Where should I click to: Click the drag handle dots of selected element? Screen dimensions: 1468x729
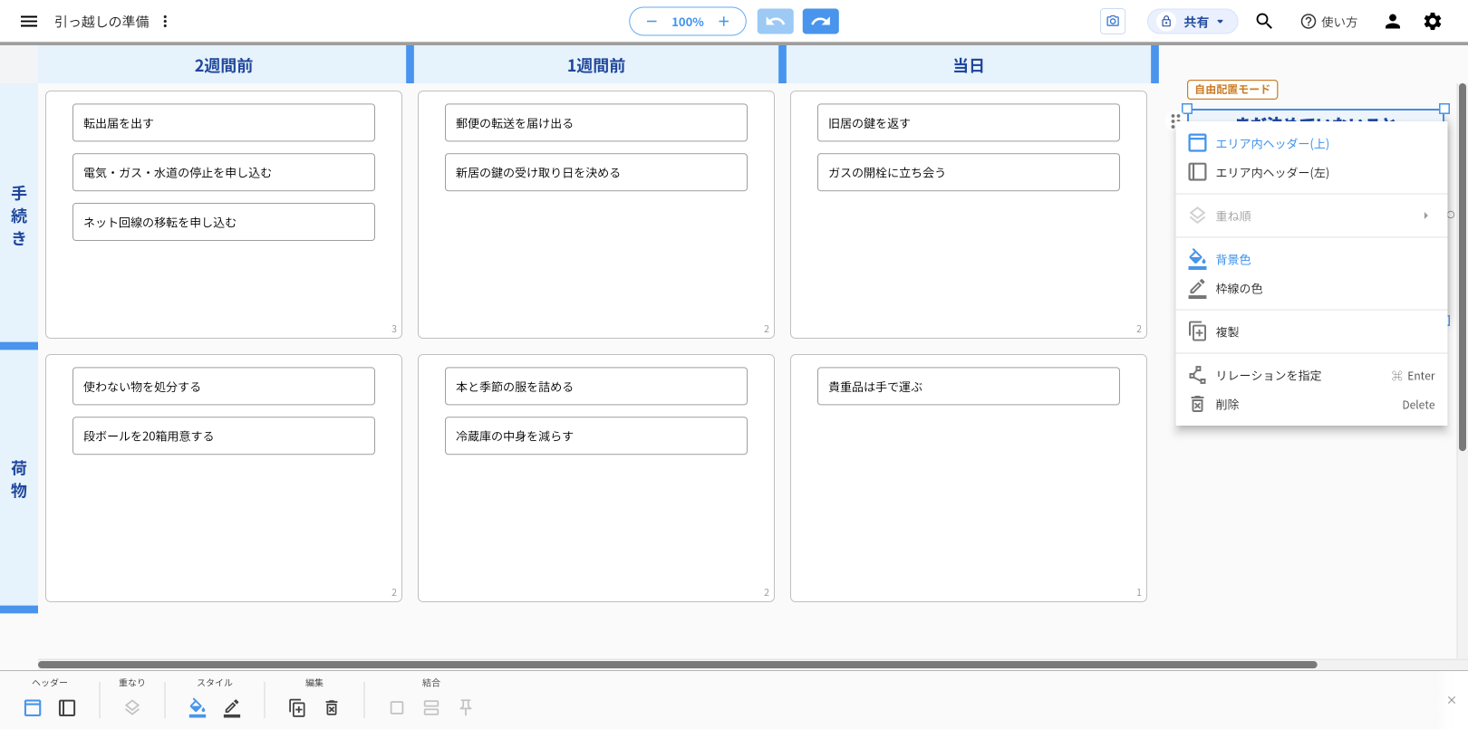pyautogui.click(x=1174, y=120)
